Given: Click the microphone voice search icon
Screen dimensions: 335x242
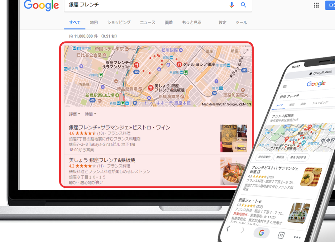Looking at the screenshot, I should (231, 5).
